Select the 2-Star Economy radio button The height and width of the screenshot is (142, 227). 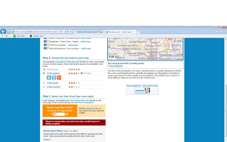(44, 87)
